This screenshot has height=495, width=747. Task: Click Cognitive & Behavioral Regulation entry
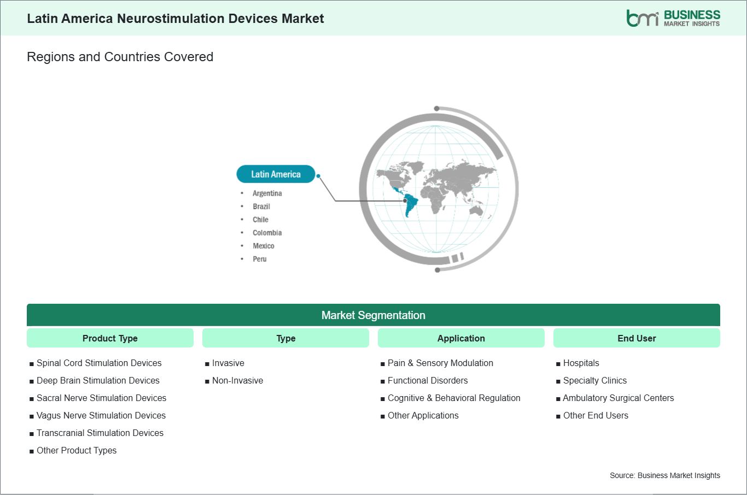[x=454, y=398]
